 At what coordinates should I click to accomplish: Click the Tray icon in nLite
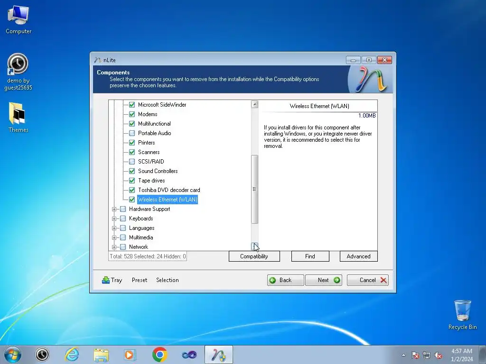tap(106, 280)
